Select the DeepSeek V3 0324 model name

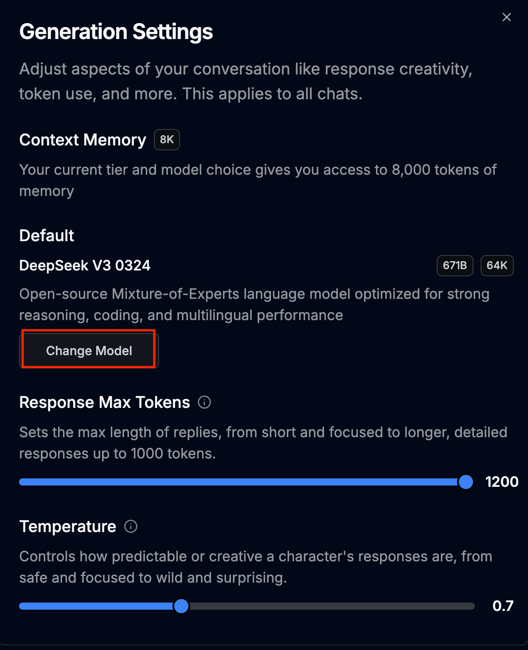point(85,266)
